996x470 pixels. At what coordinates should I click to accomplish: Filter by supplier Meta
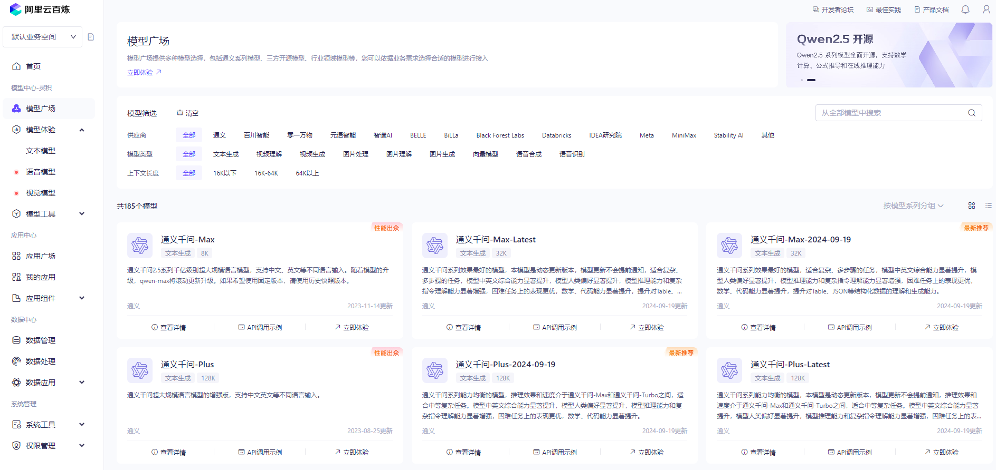[647, 135]
